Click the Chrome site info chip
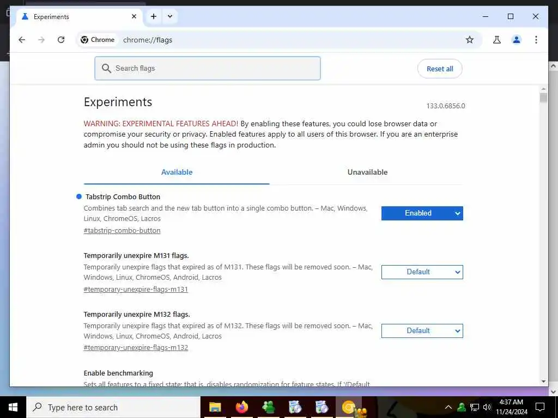Viewport: 558px width, 418px height. coord(98,40)
